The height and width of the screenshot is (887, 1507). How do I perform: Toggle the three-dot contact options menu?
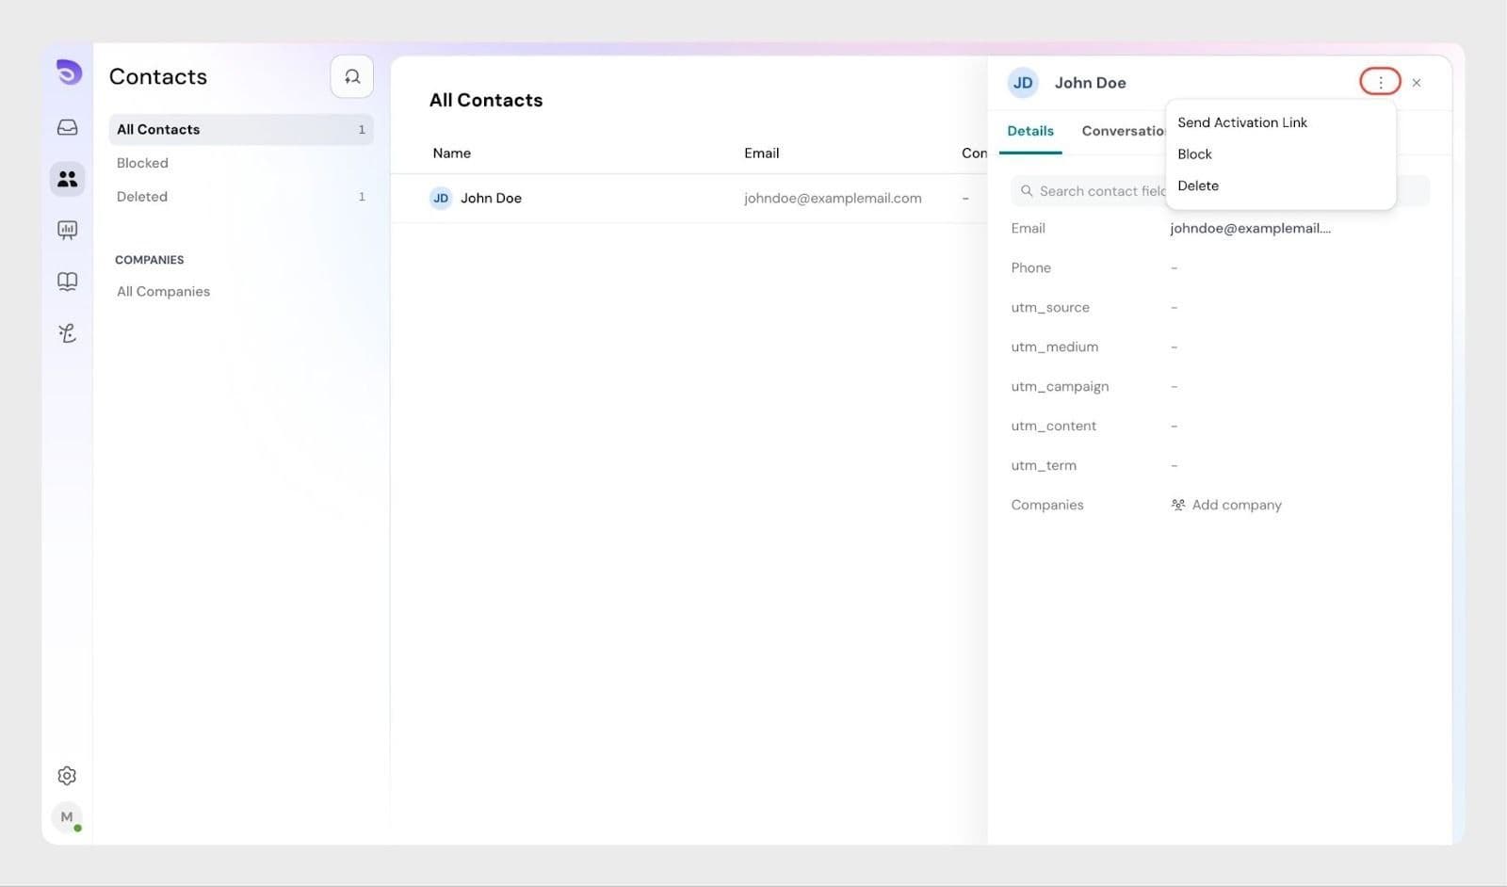click(1380, 82)
